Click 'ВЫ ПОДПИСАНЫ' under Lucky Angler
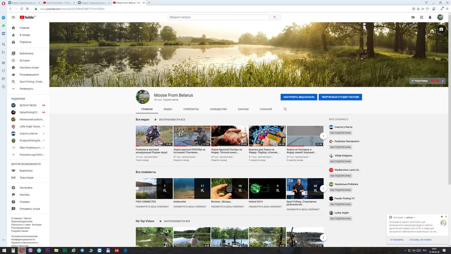The width and height of the screenshot is (451, 254). click(340, 219)
